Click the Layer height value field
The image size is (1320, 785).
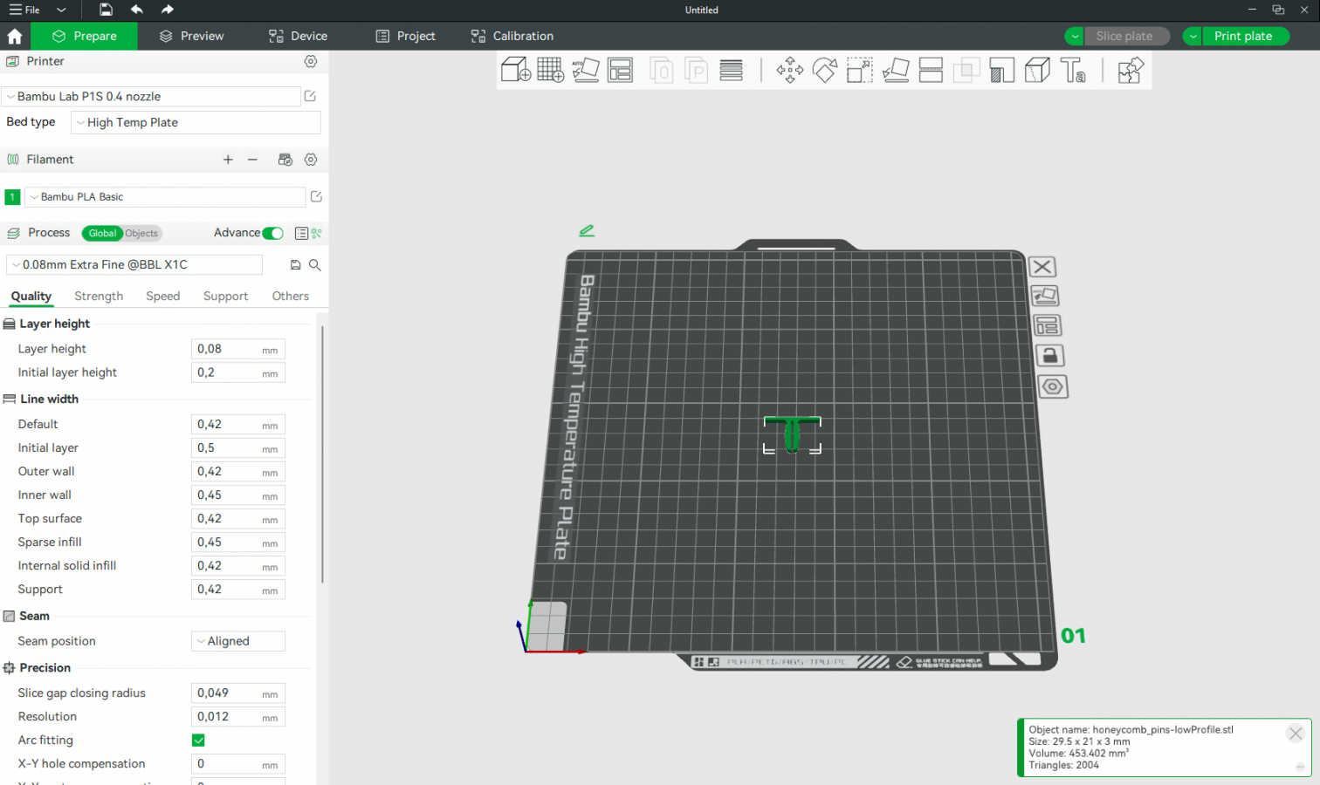click(x=238, y=349)
